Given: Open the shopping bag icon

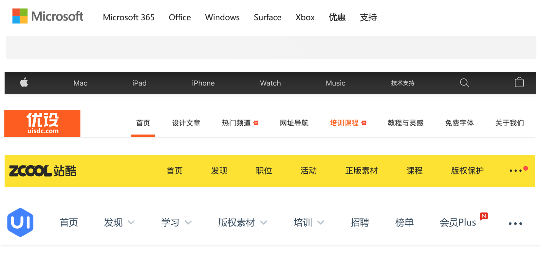Looking at the screenshot, I should (x=519, y=82).
